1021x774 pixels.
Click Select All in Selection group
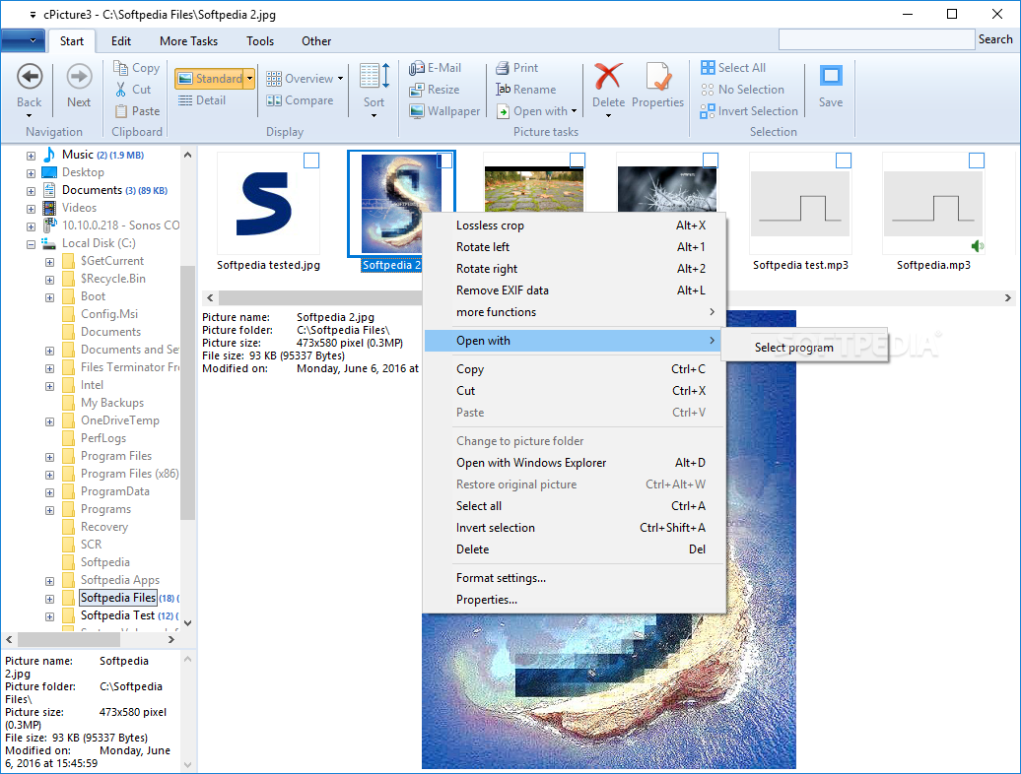tap(733, 68)
